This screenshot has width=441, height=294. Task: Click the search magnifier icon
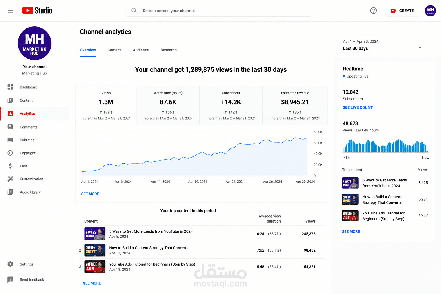[134, 11]
